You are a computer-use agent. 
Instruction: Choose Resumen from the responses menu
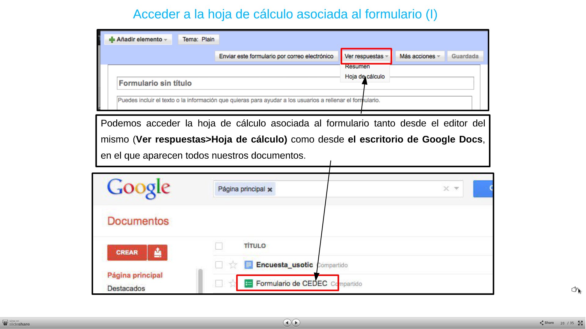(x=357, y=67)
